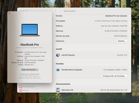
Task: Click '981.54 GB disponible(s) de 1 TB'
Action: click(x=114, y=90)
